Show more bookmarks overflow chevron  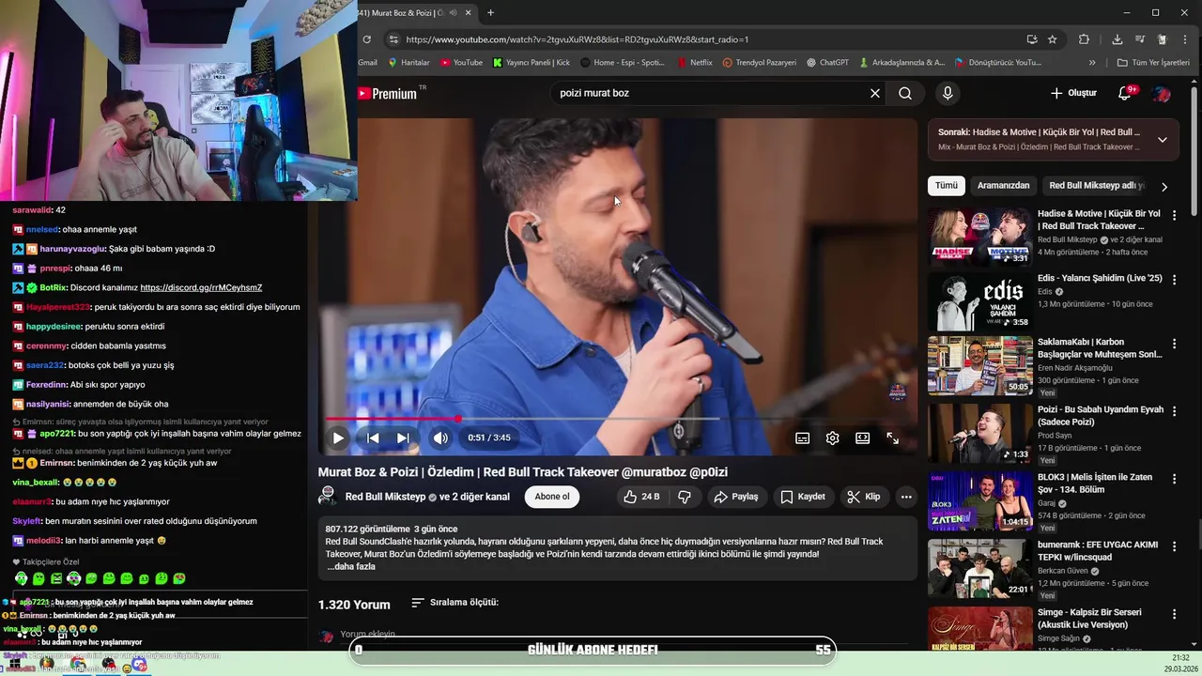[x=1092, y=63]
